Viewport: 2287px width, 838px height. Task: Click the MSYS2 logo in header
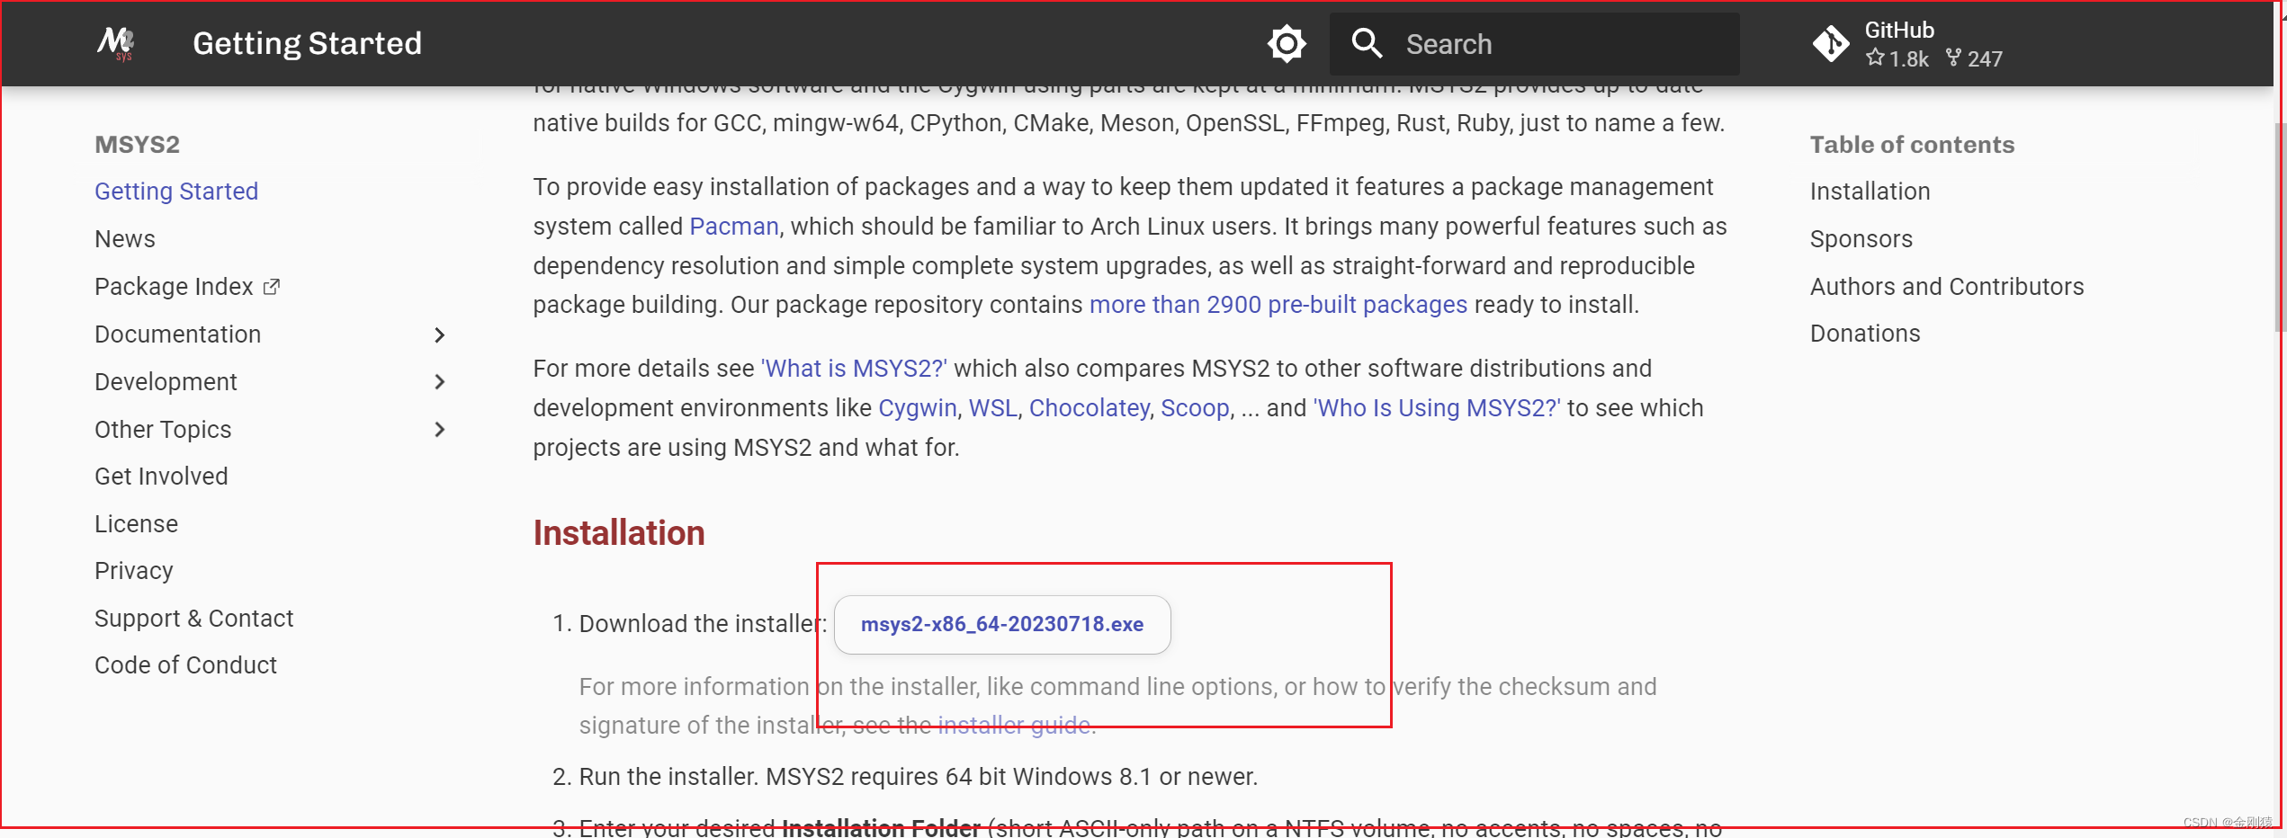click(117, 42)
